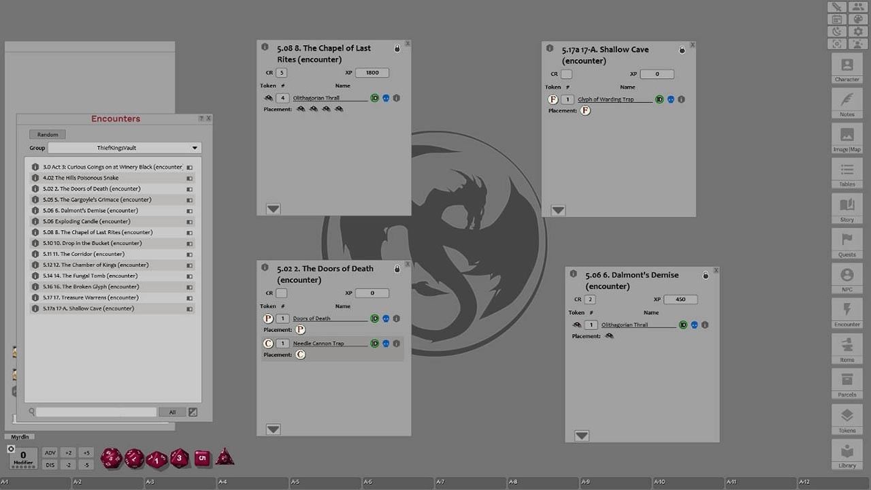The height and width of the screenshot is (490, 871).
Task: Toggle ID reveal for Olithagorian Thrall
Action: (x=374, y=98)
